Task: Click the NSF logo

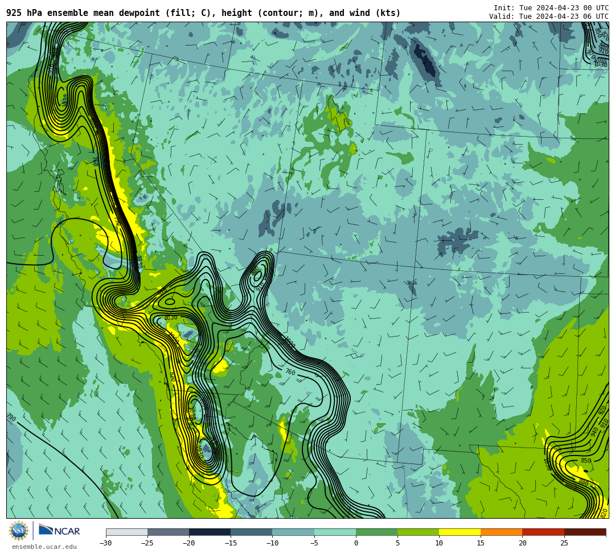Action: coord(18,532)
